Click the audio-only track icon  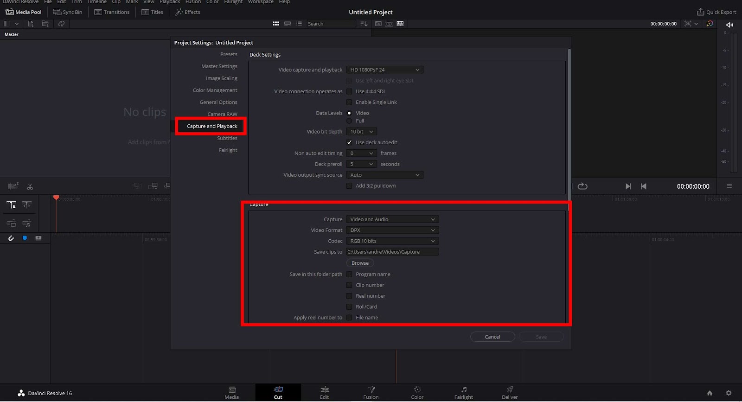26,223
